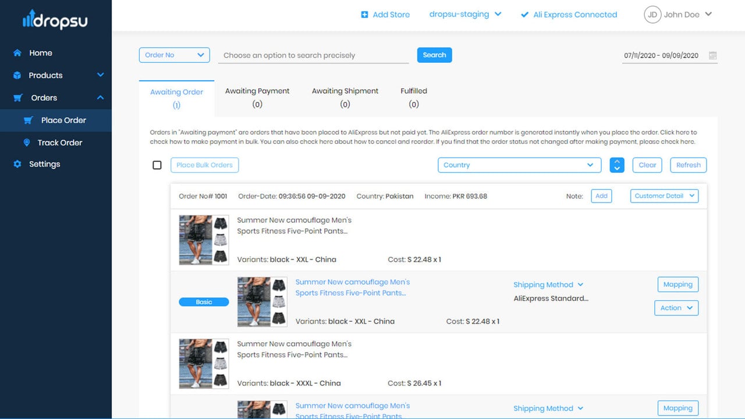This screenshot has width=745, height=419.
Task: Open the date range calendar icon
Action: (x=713, y=56)
